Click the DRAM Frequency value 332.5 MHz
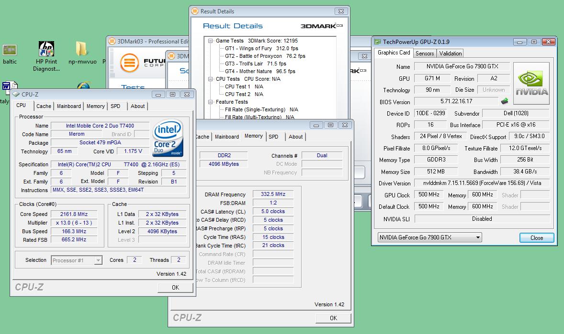564x334 pixels. [x=273, y=194]
